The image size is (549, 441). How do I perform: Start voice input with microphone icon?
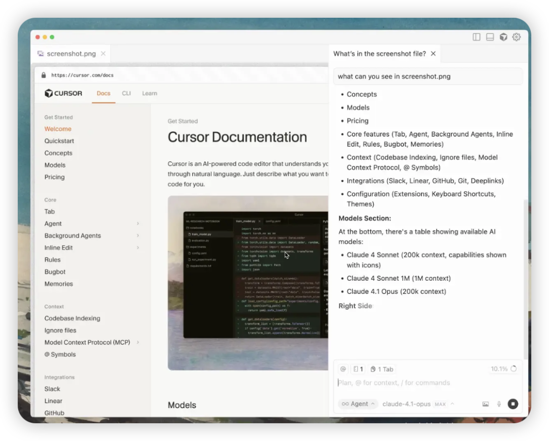tap(499, 404)
